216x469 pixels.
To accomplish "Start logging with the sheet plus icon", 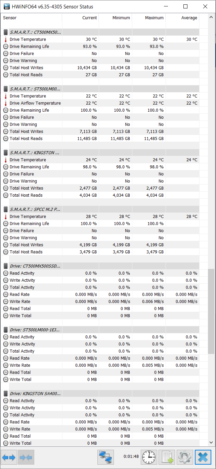I will point(167,458).
